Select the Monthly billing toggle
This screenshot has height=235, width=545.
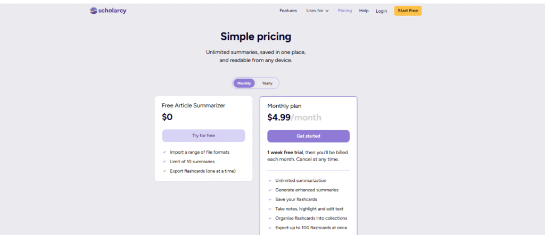(x=244, y=83)
